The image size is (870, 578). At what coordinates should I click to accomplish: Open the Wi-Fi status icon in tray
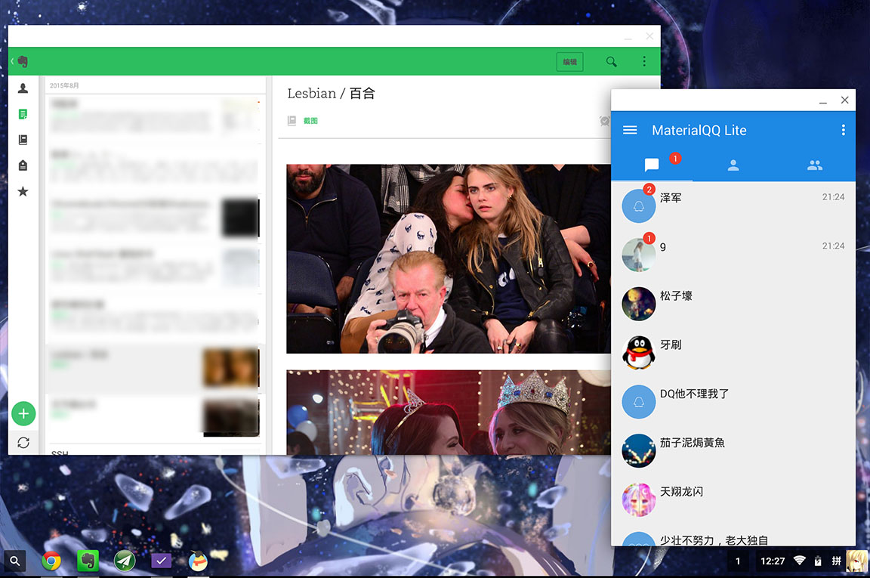(799, 561)
